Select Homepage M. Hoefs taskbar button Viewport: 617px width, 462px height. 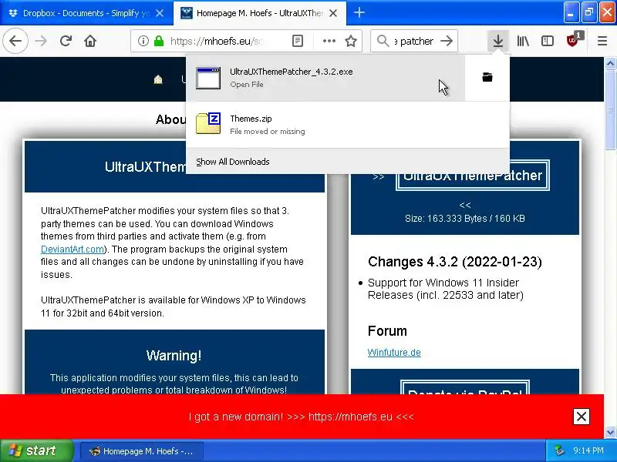pos(142,451)
